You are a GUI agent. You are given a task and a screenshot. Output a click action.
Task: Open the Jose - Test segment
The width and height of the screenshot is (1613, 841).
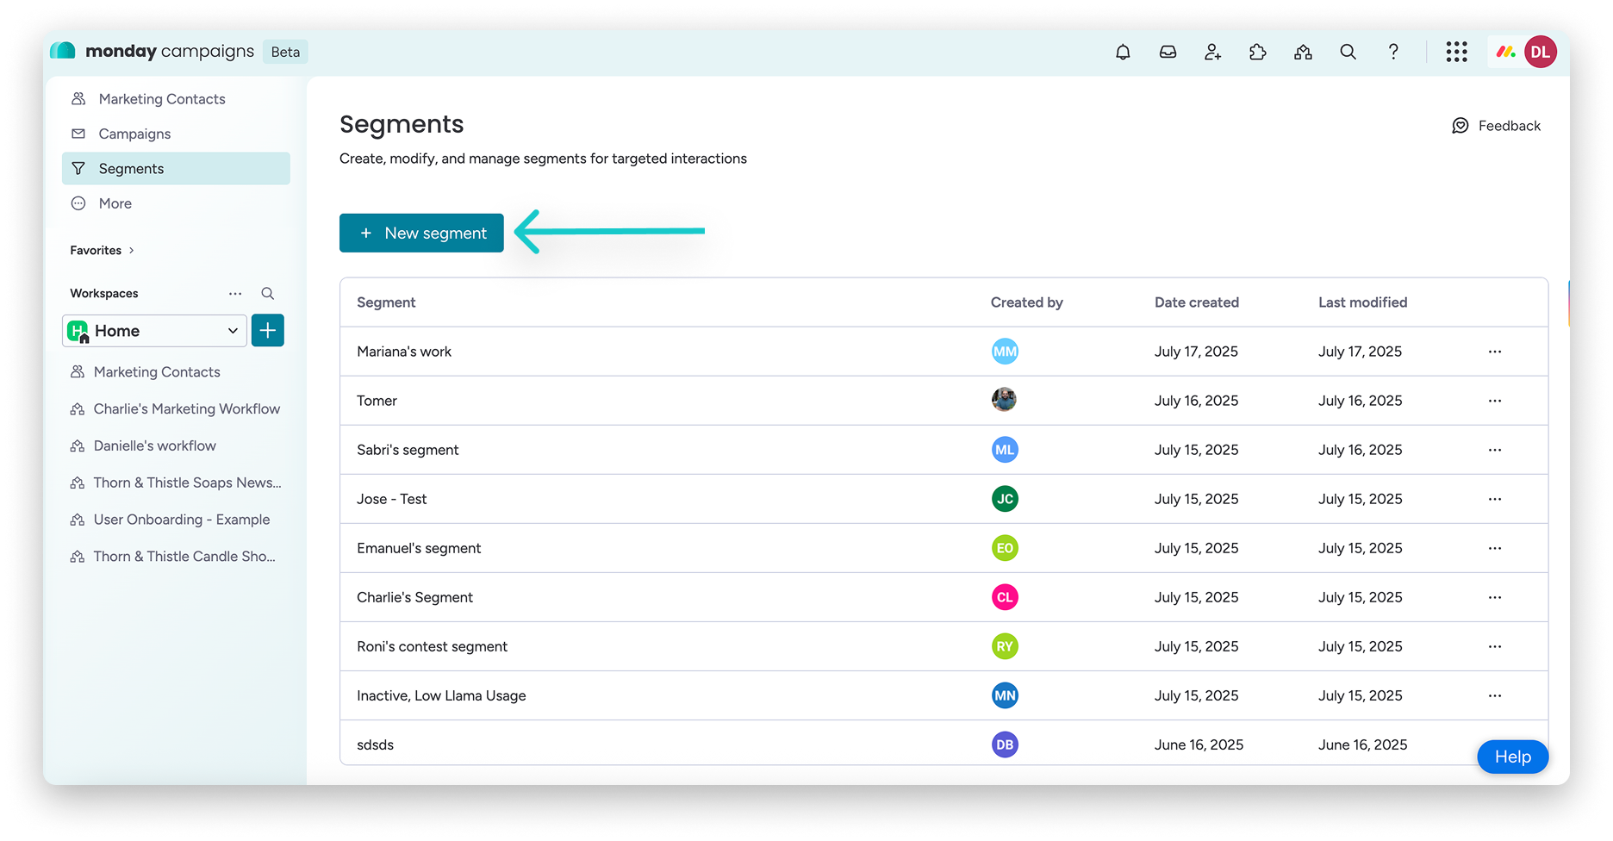click(391, 499)
